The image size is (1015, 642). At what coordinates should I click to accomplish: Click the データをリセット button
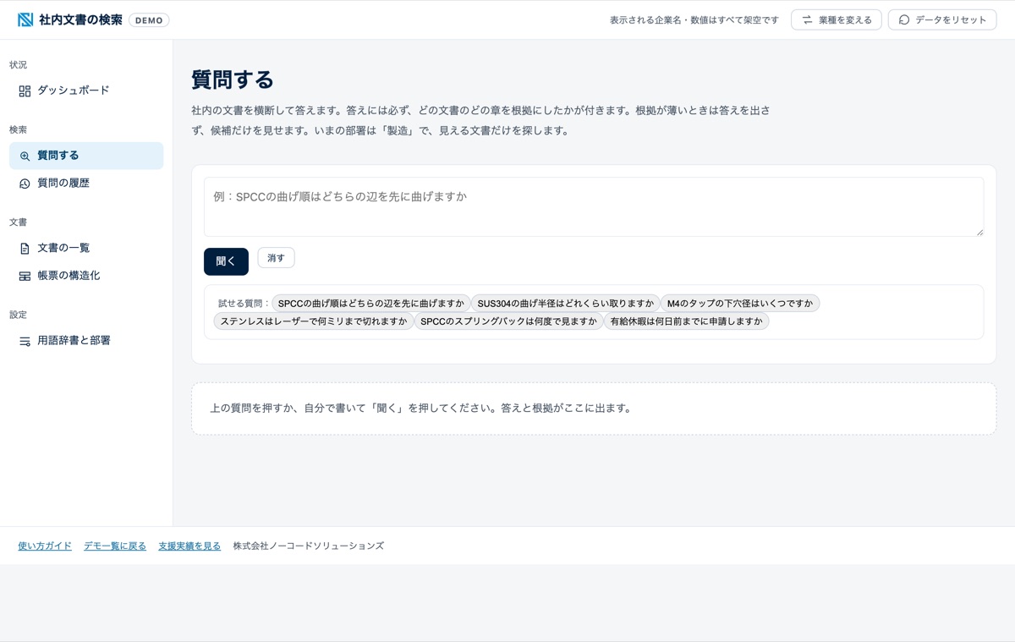(942, 19)
